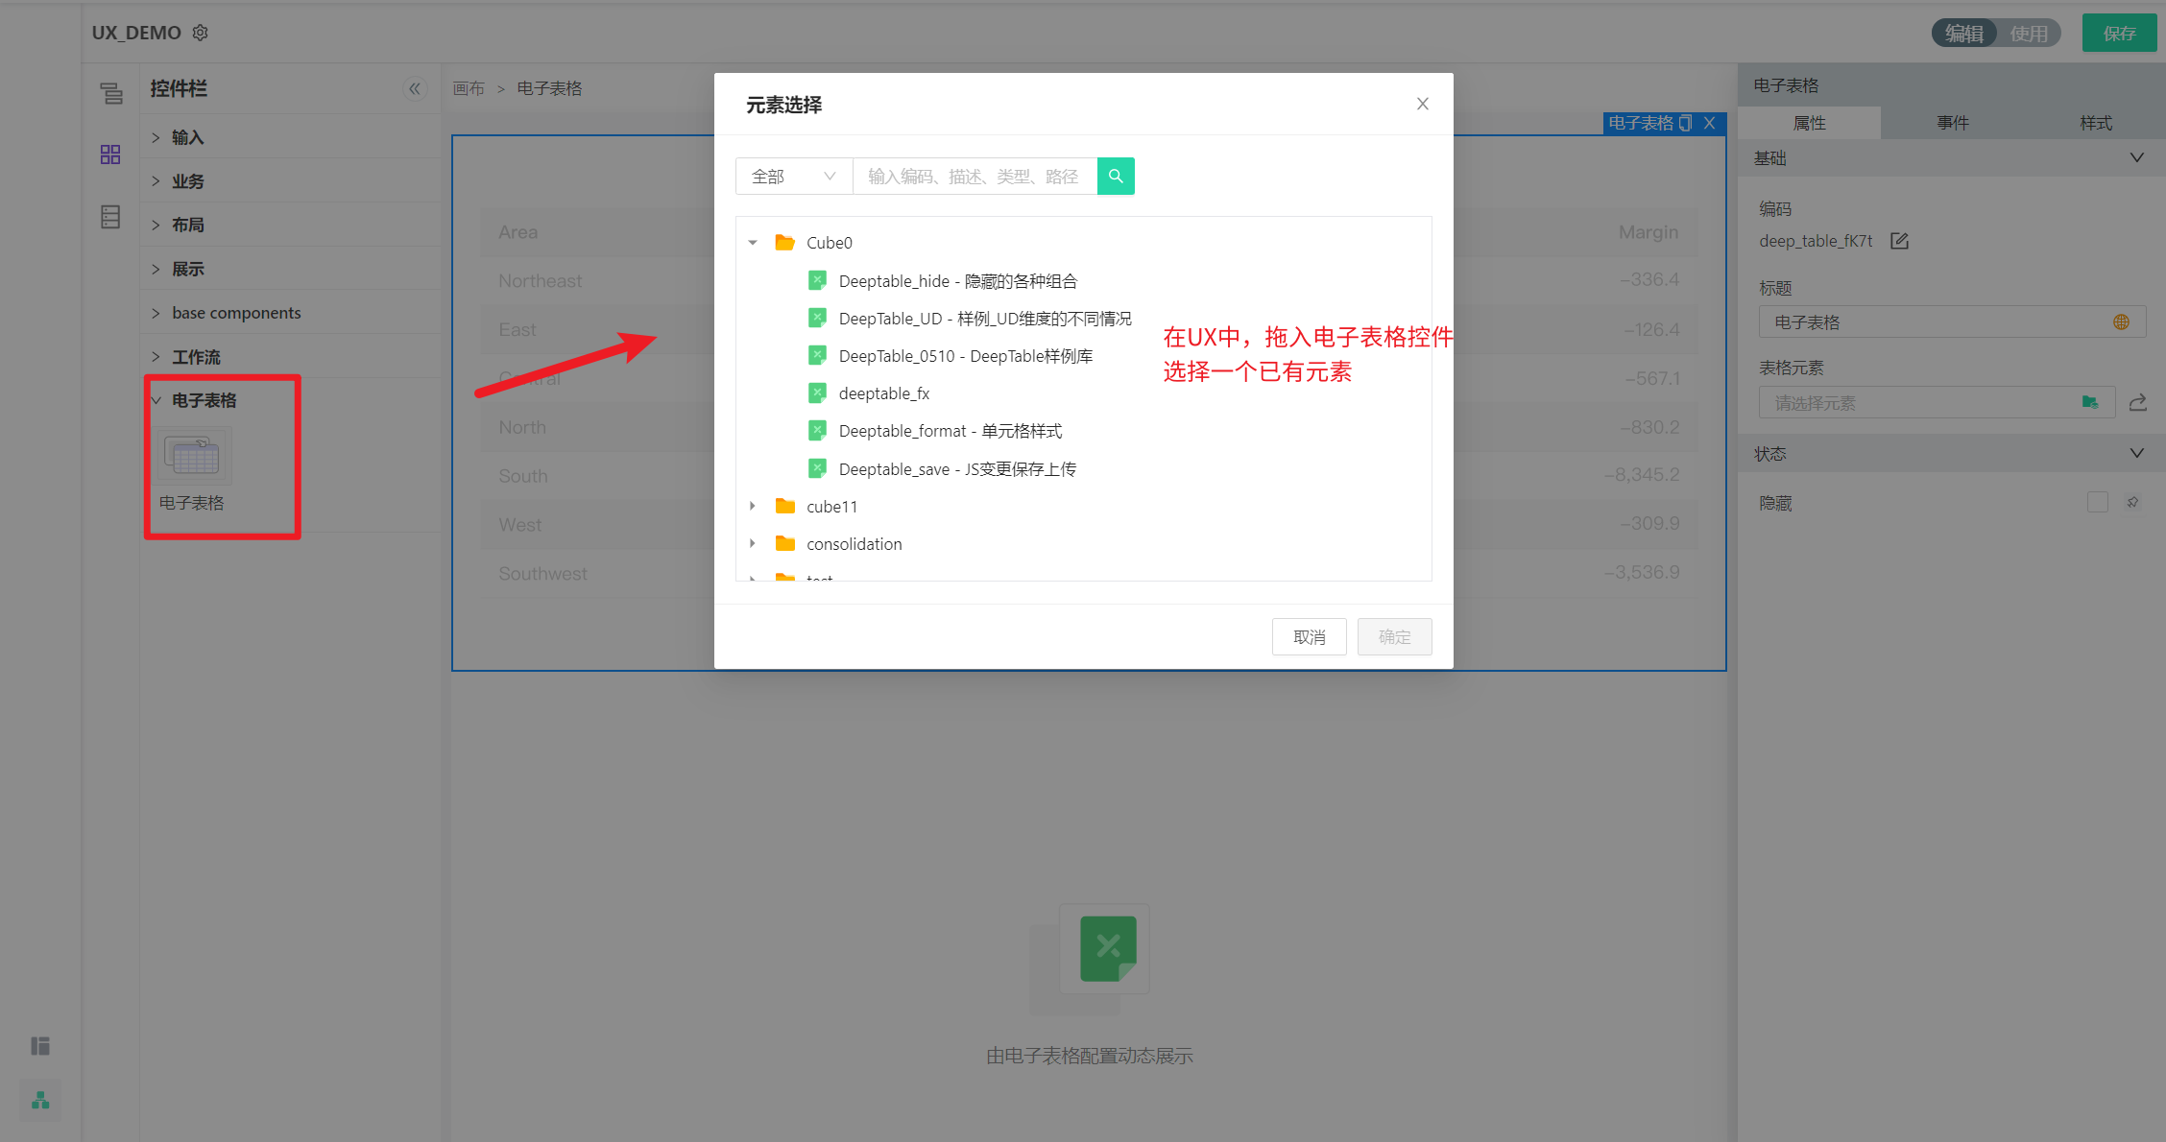Select the DeepTable_0510 spreadsheet icon
This screenshot has width=2166, height=1142.
click(817, 355)
